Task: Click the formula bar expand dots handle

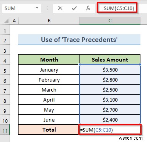Action: 47,8
